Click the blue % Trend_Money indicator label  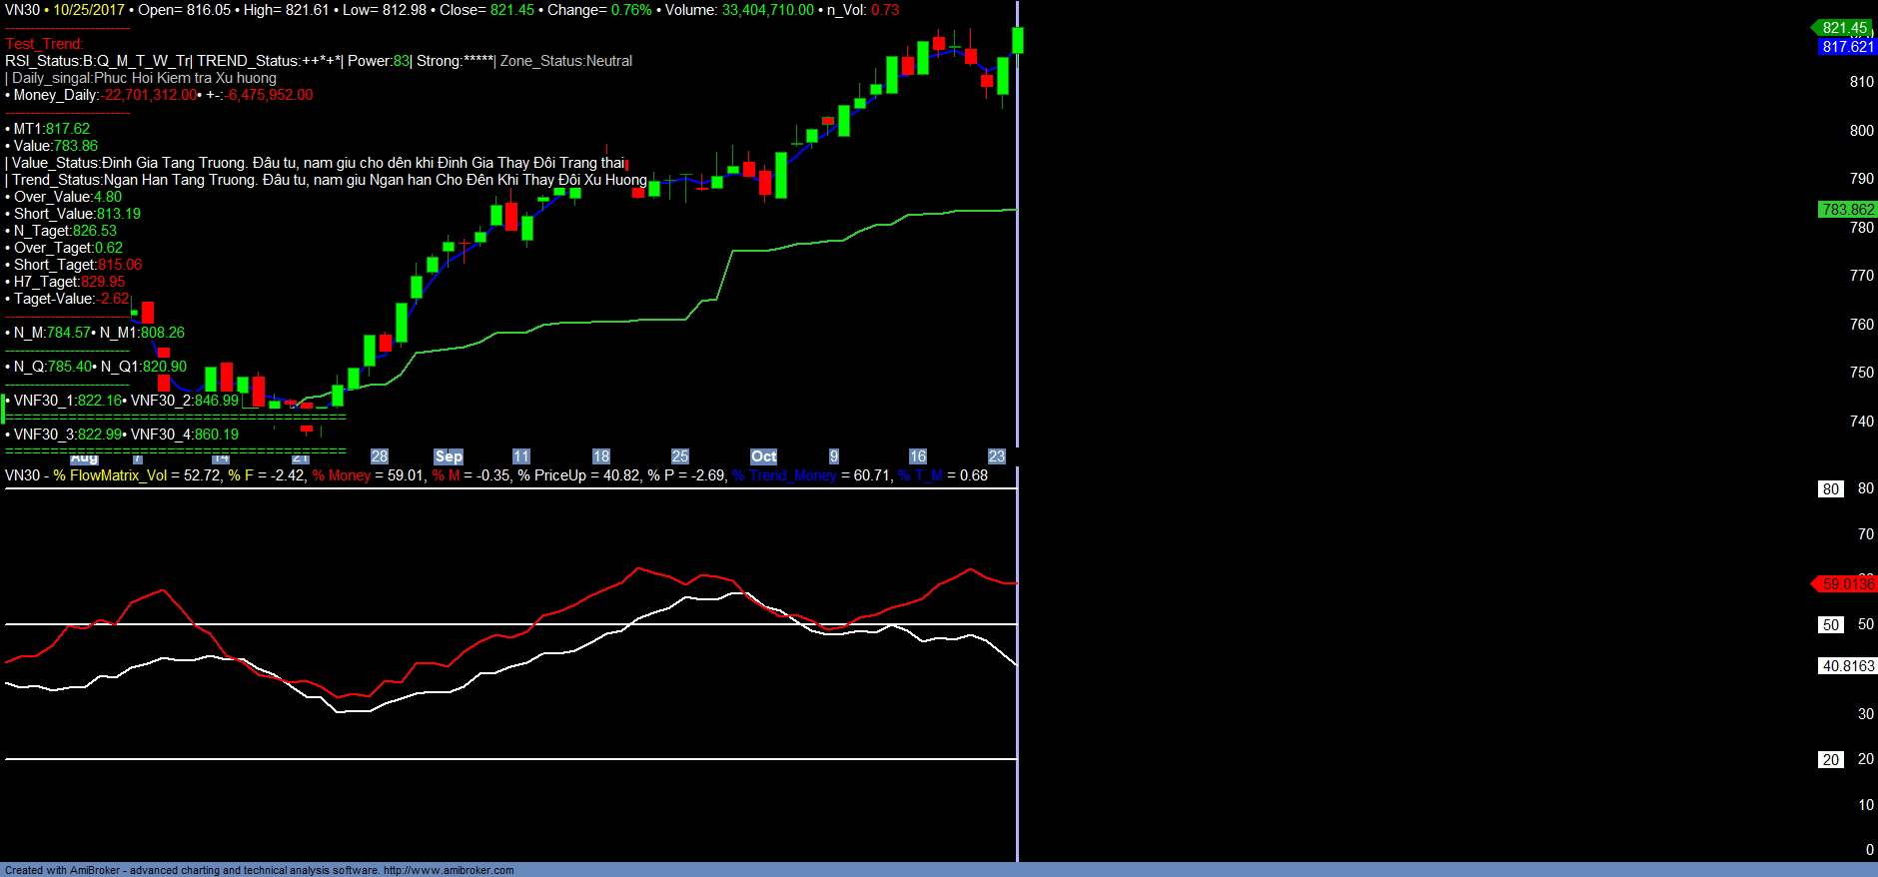(784, 475)
